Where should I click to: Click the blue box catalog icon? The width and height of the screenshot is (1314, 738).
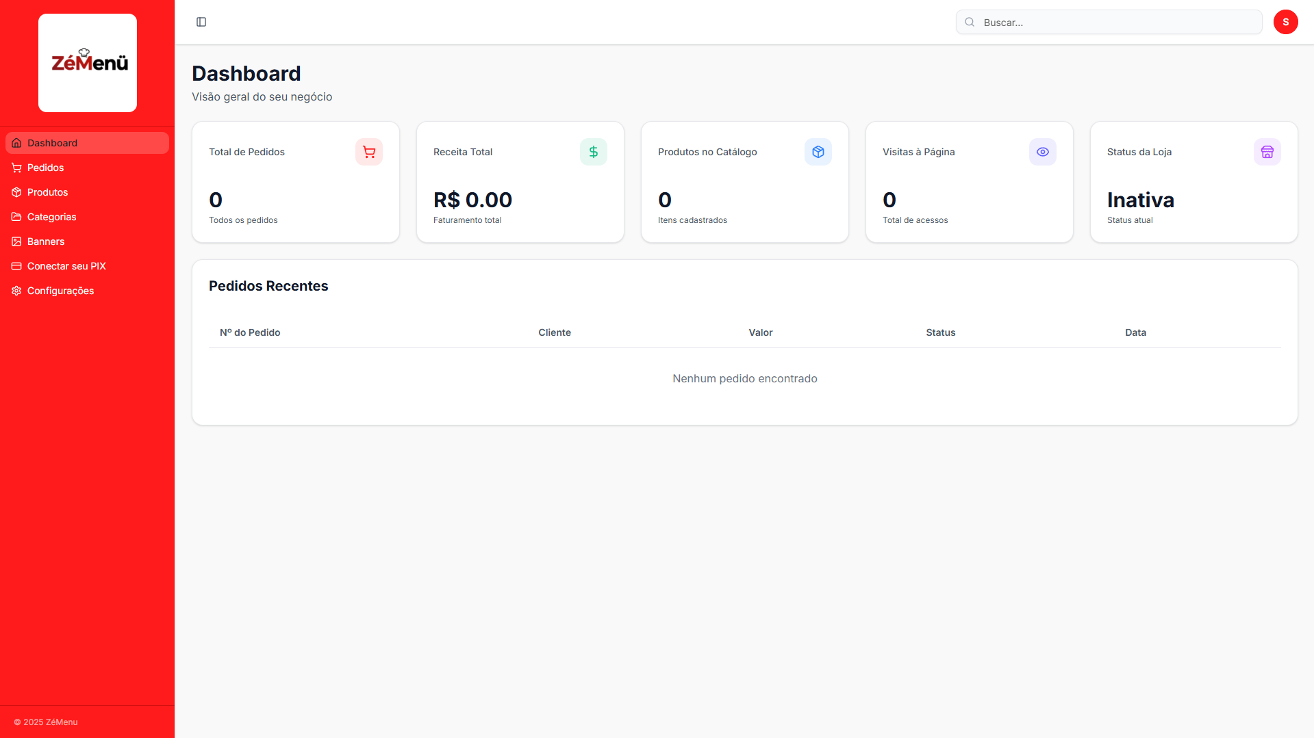(818, 152)
